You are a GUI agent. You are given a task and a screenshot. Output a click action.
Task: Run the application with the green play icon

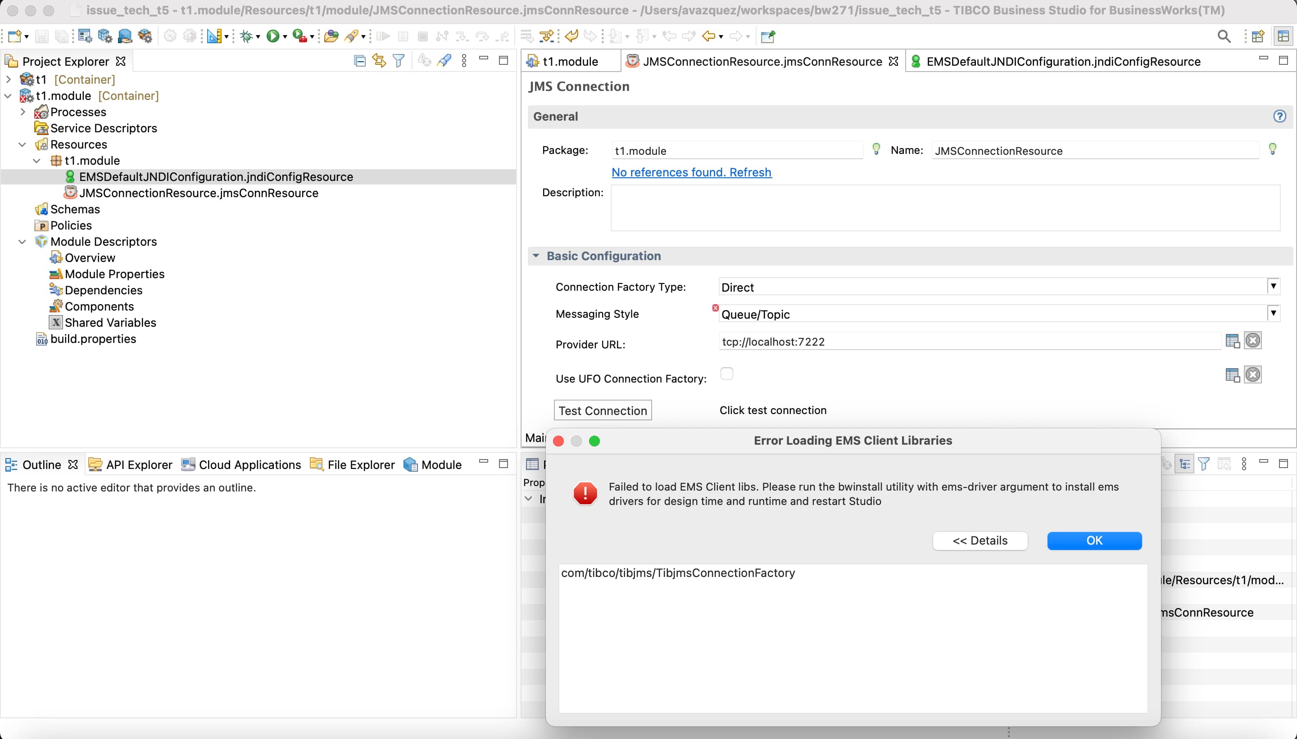(272, 36)
